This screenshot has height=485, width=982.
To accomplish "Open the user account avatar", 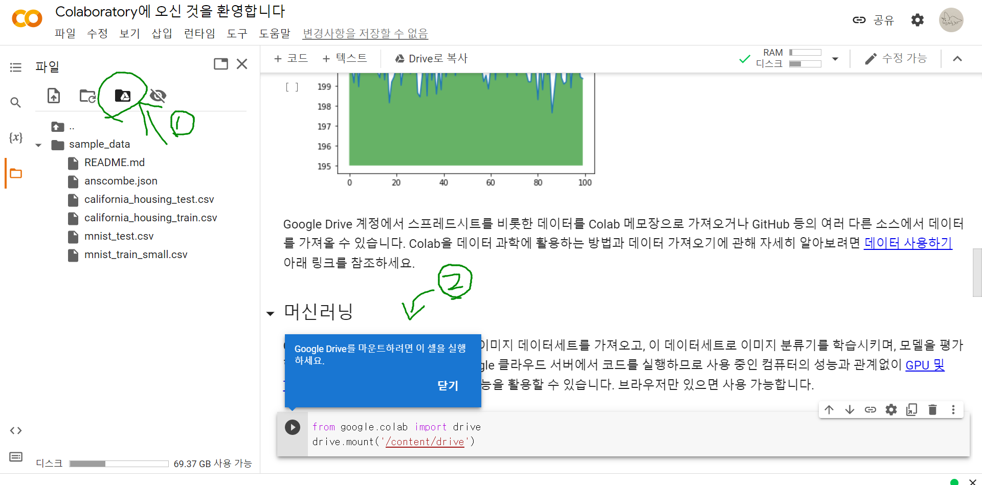I will point(951,20).
